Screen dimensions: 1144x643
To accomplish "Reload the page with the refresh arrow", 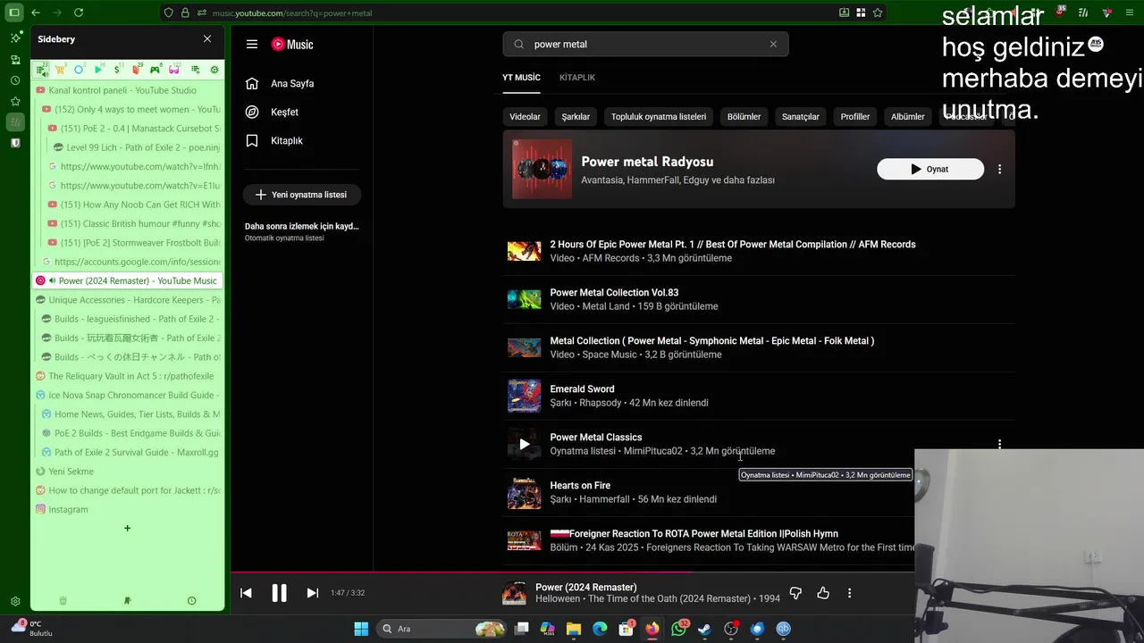I will pyautogui.click(x=79, y=13).
